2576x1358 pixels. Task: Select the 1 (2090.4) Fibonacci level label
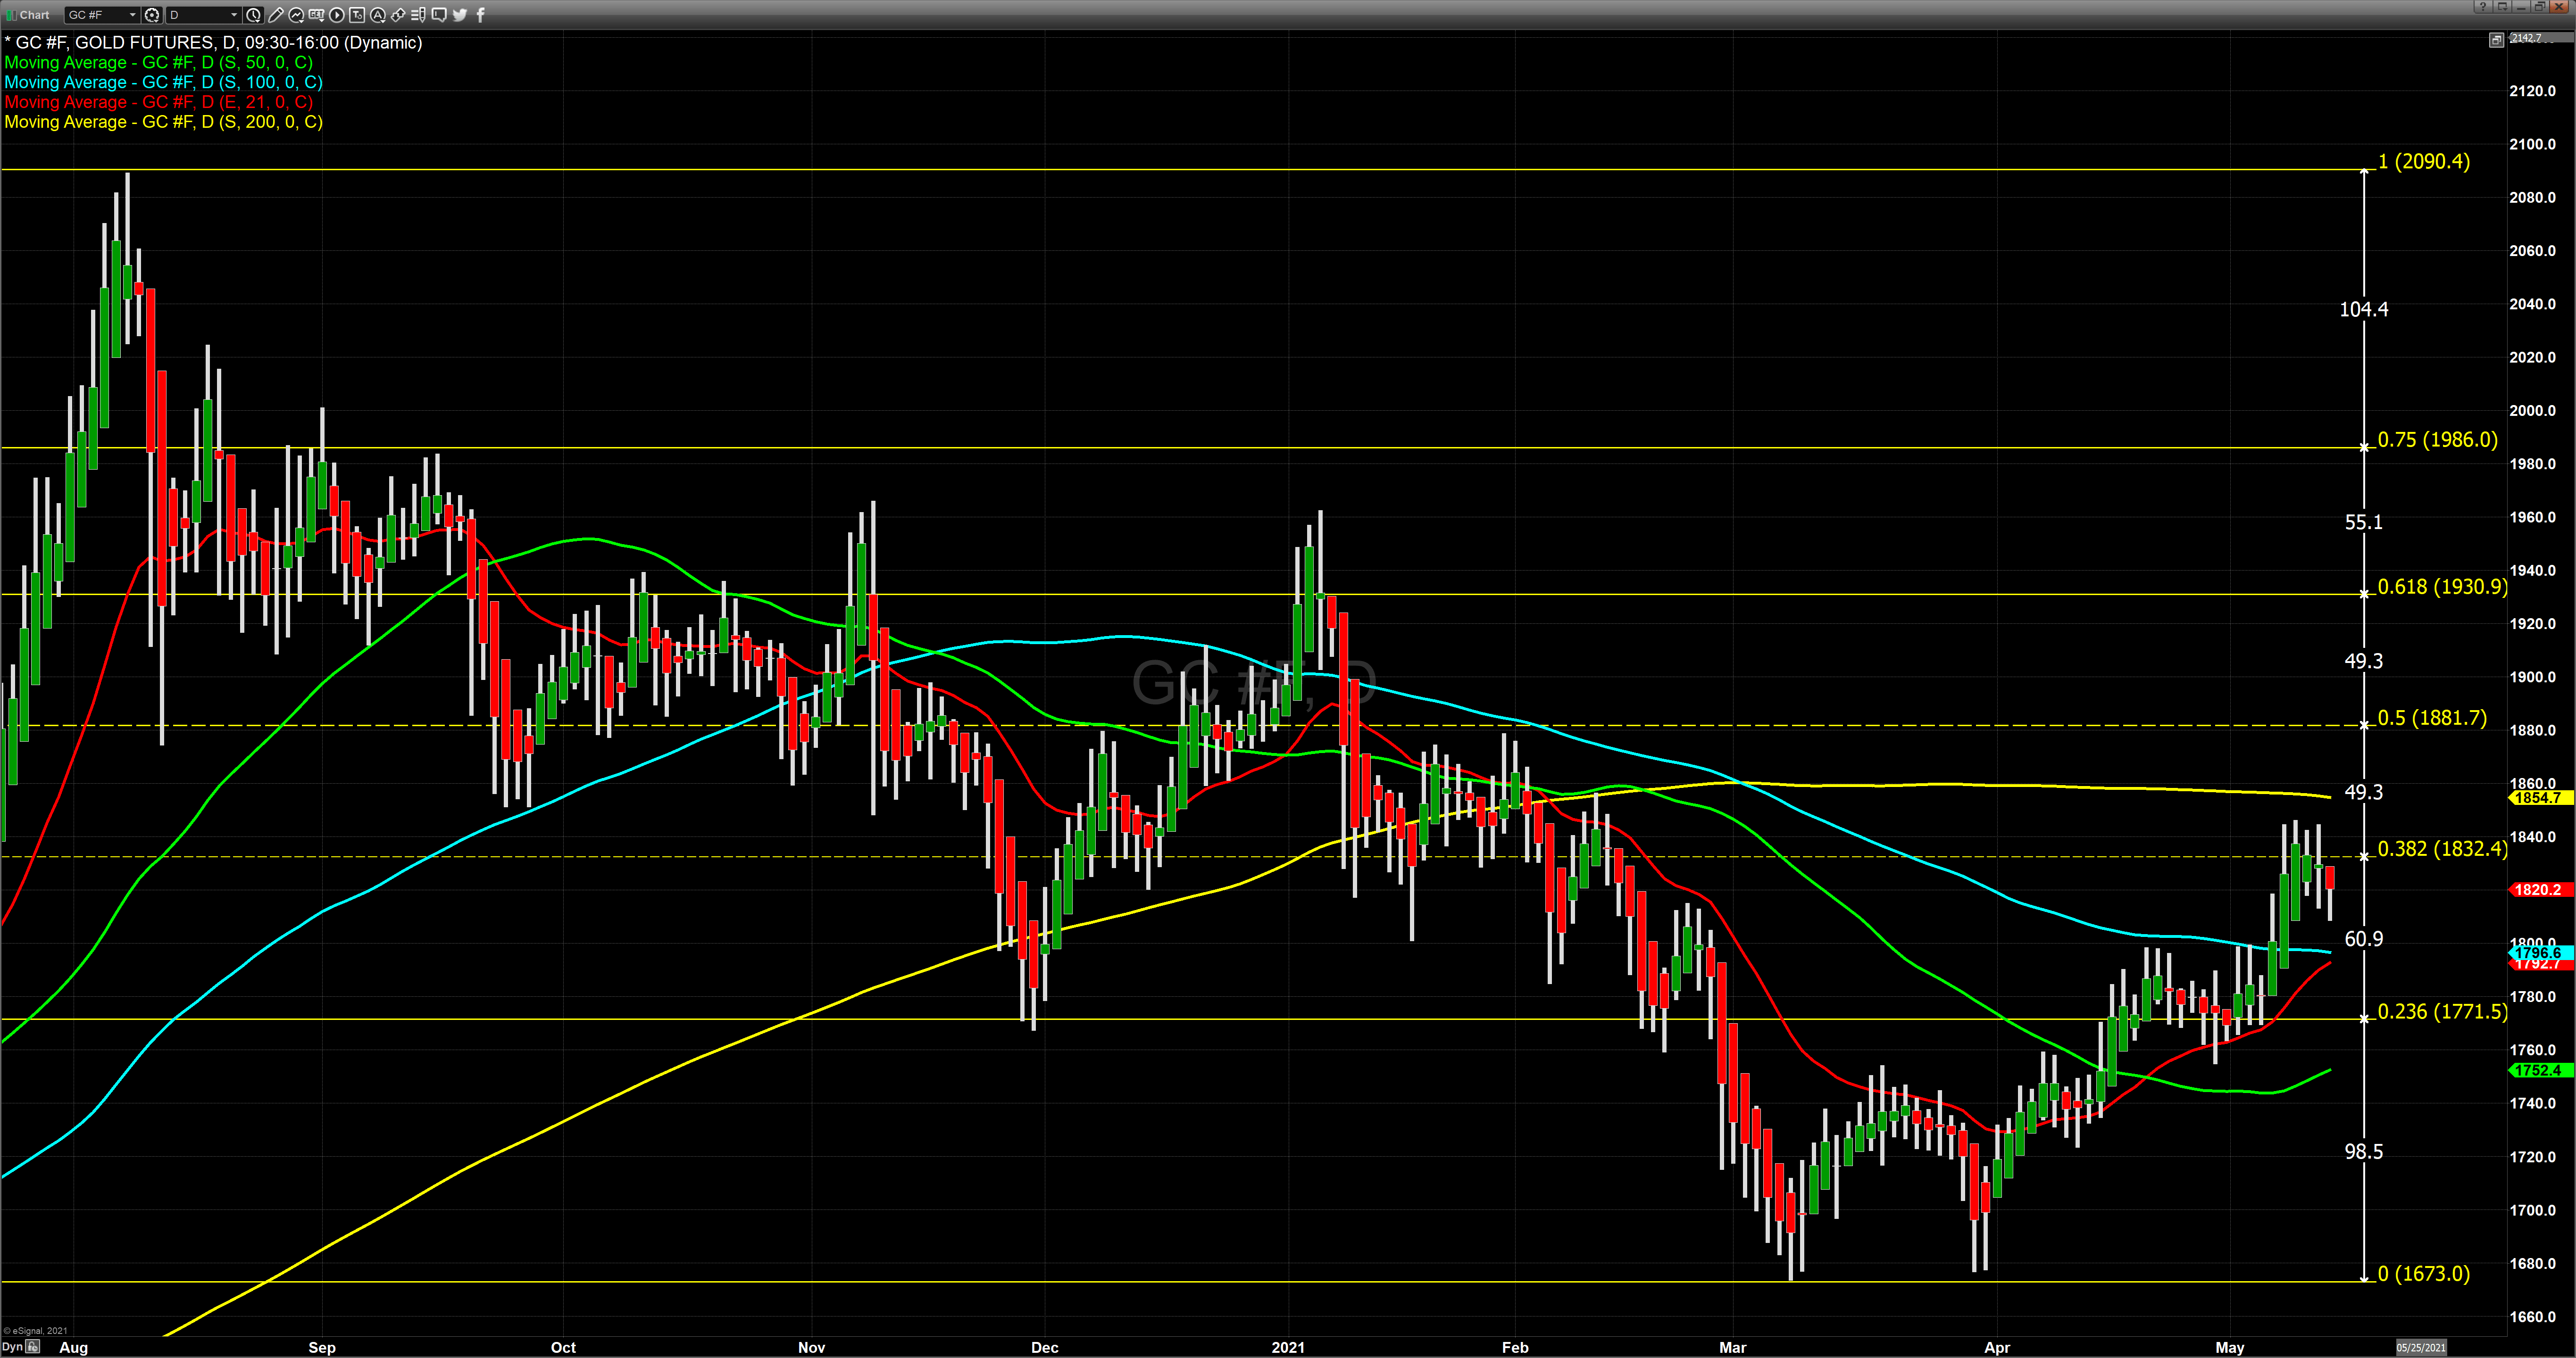coord(2423,161)
